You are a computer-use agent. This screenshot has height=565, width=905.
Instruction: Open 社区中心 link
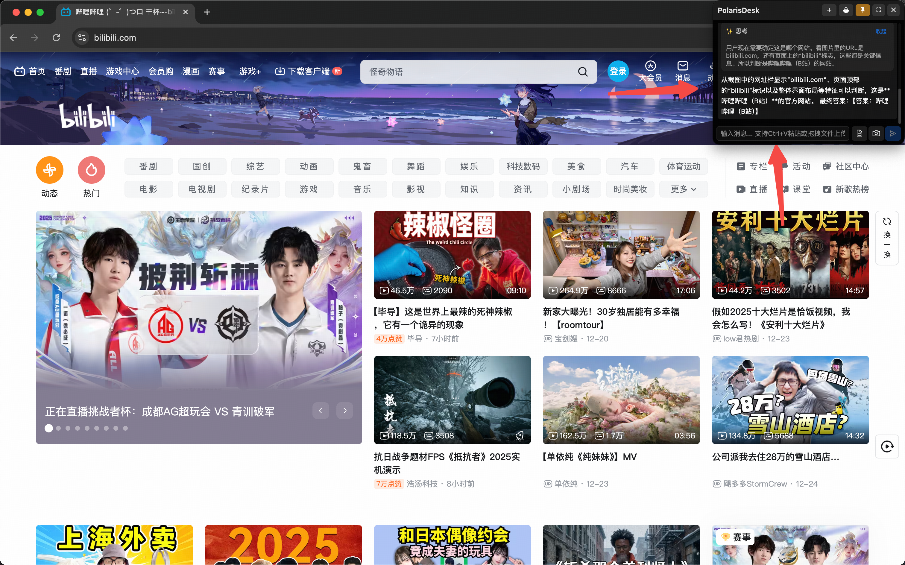845,167
